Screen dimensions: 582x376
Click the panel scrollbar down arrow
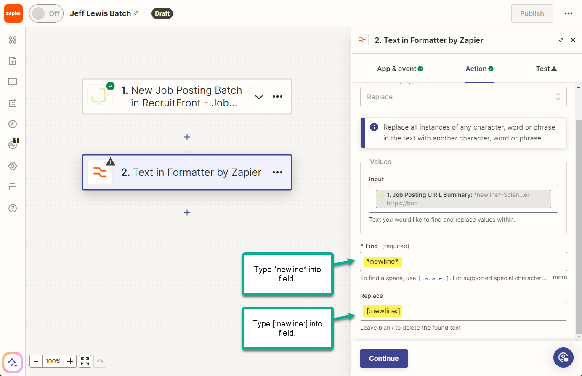coord(579,337)
